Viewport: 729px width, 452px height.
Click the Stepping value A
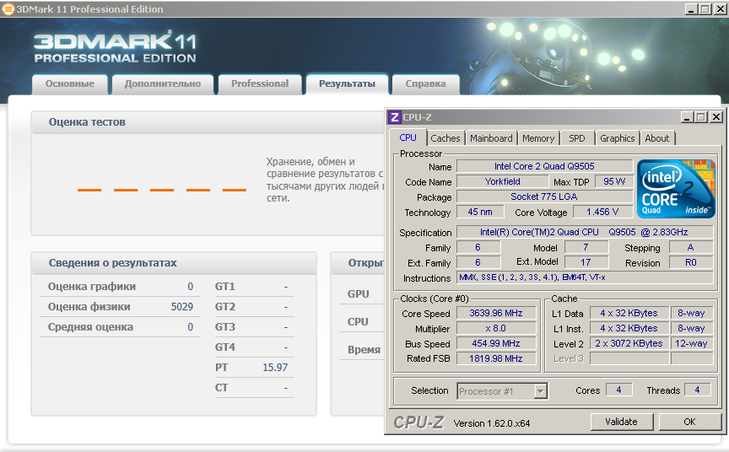690,247
